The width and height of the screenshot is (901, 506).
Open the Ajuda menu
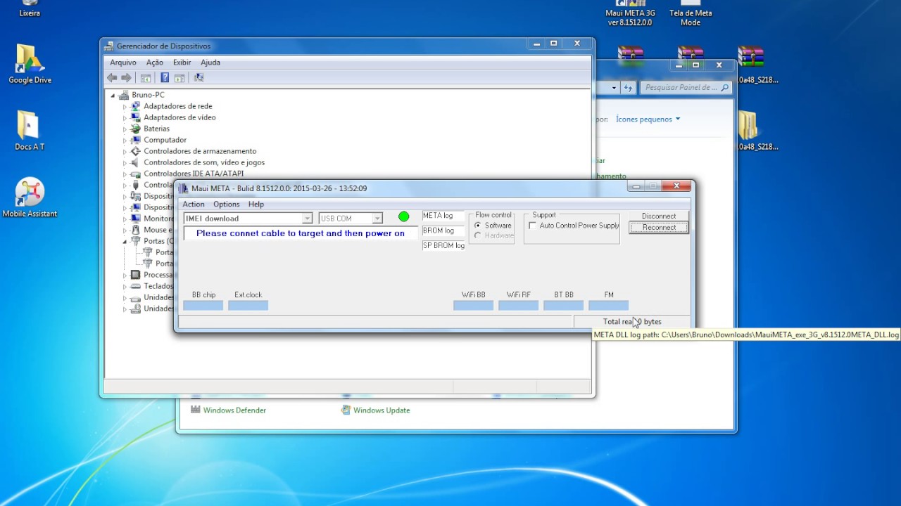click(210, 63)
